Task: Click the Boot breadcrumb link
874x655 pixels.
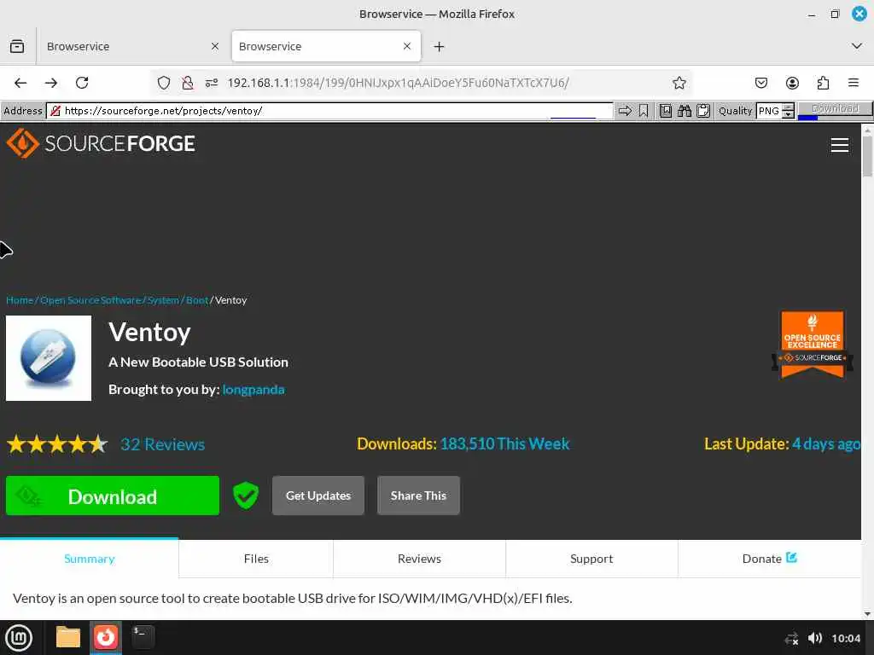Action: point(197,300)
